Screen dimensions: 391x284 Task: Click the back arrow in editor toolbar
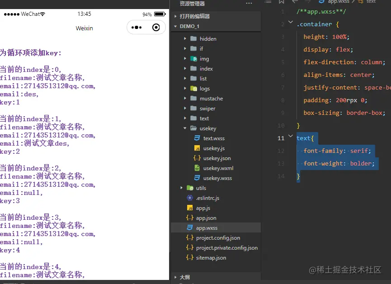tap(295, 1)
